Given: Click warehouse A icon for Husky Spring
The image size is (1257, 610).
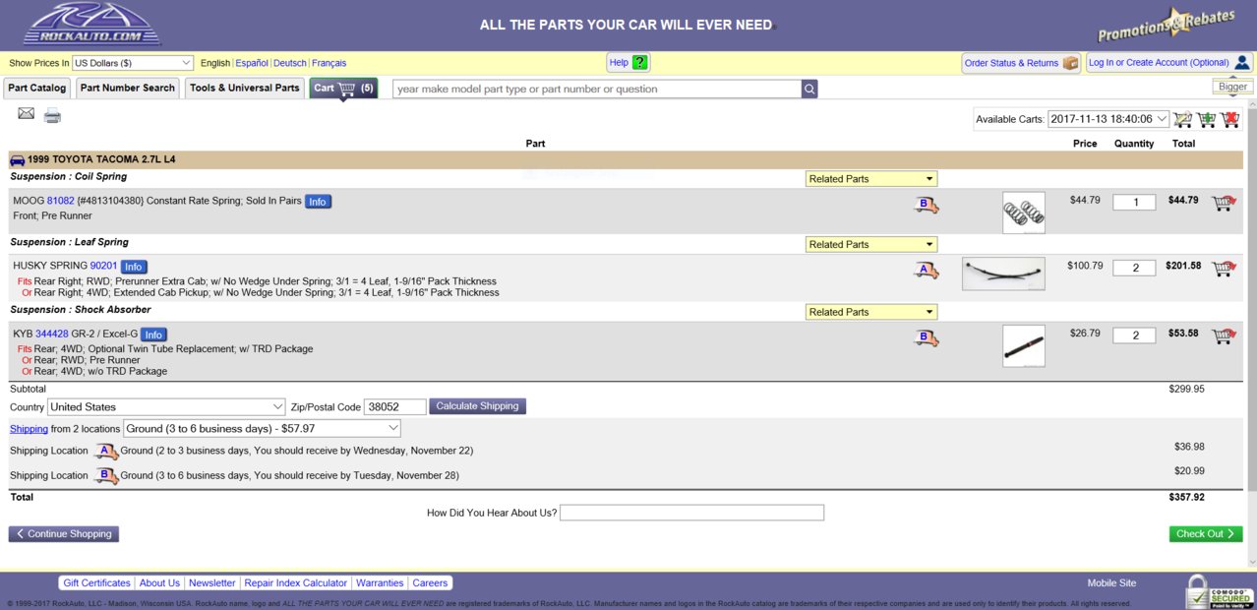Looking at the screenshot, I should click(x=927, y=270).
